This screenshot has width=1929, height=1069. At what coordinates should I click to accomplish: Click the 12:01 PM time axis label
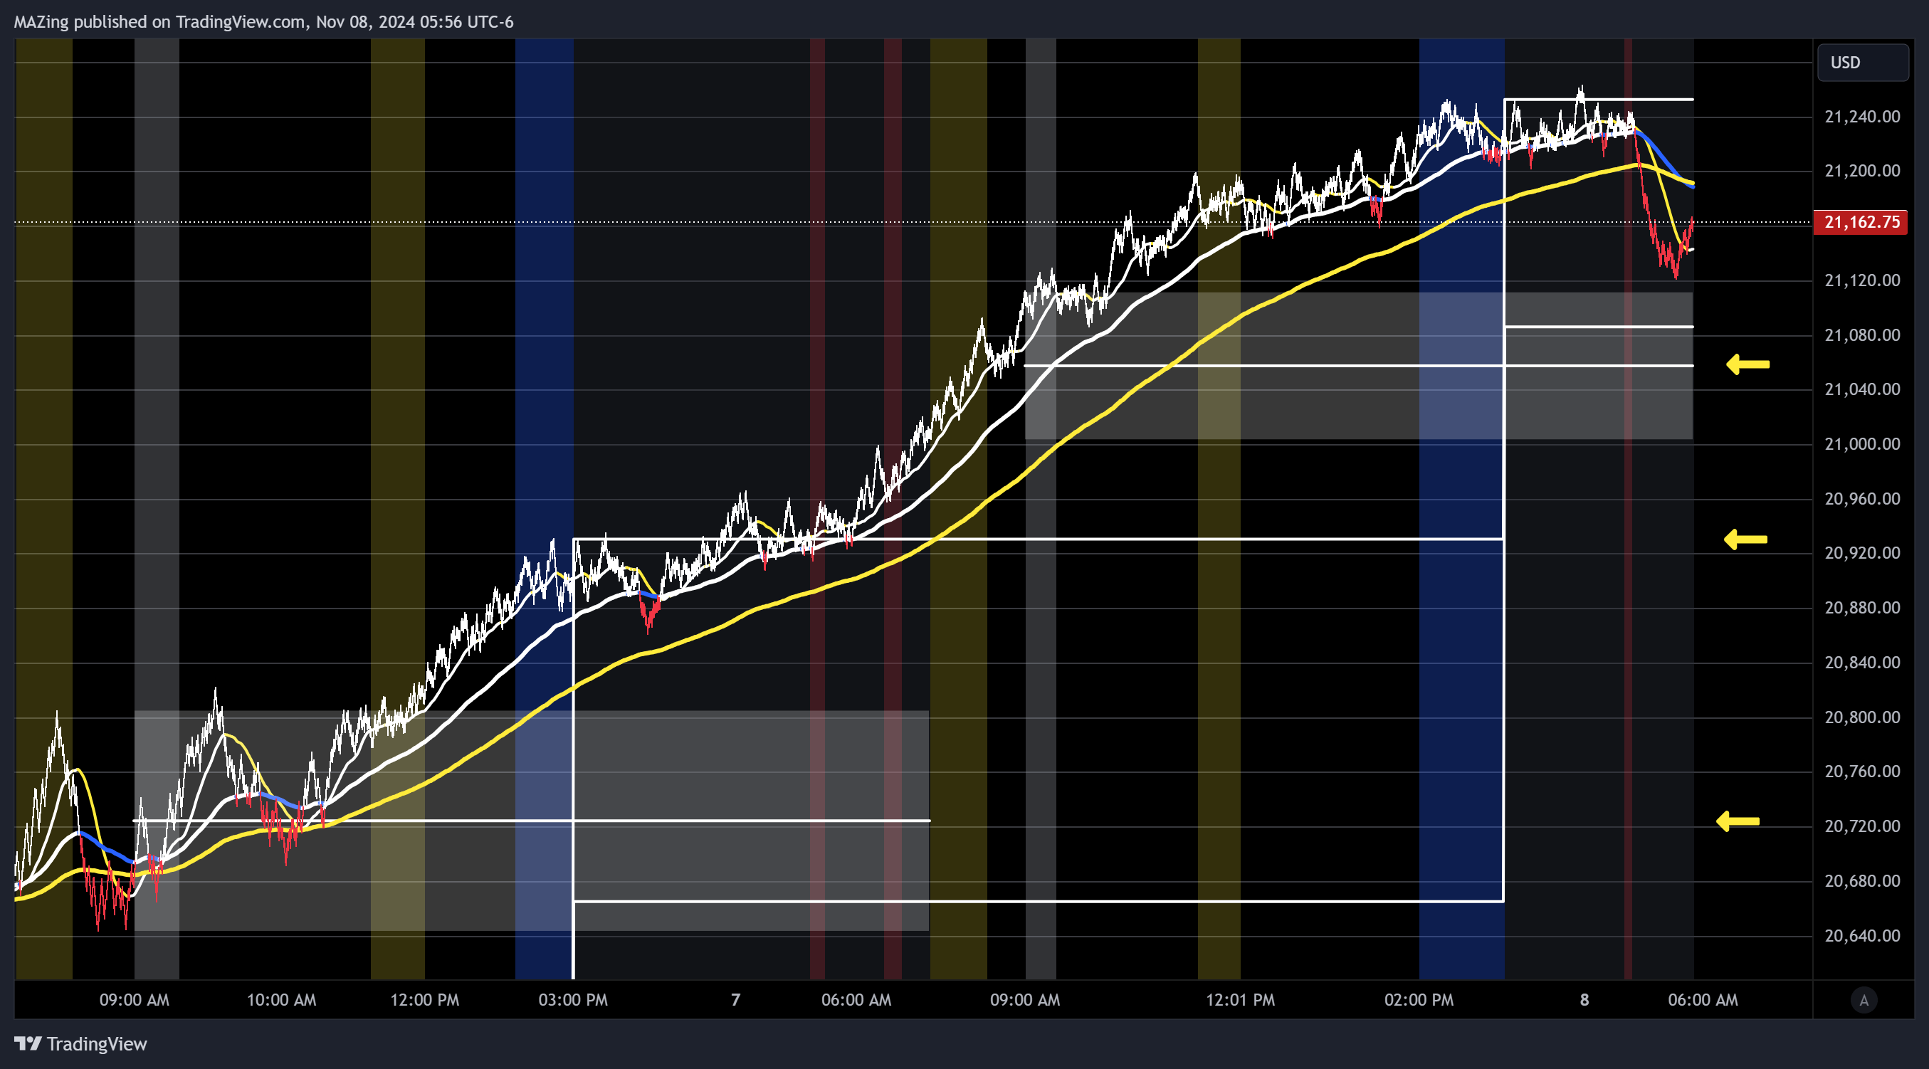(x=1240, y=1000)
